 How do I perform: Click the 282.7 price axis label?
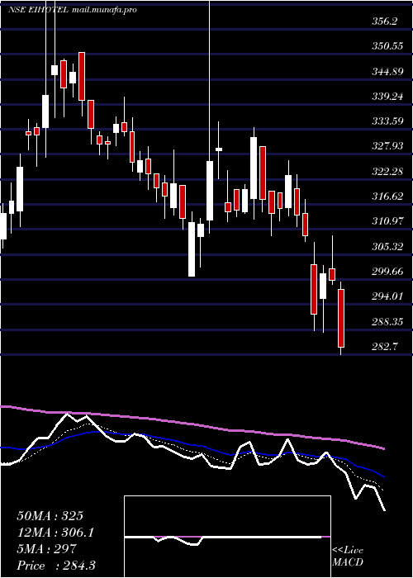coord(385,347)
